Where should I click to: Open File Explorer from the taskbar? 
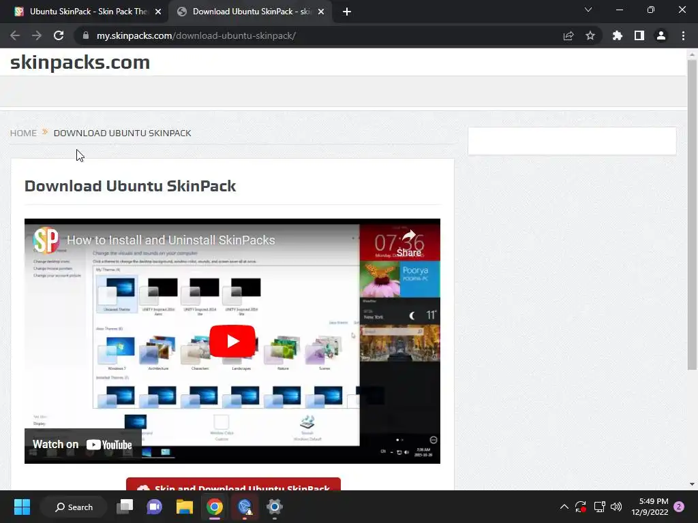click(x=184, y=507)
